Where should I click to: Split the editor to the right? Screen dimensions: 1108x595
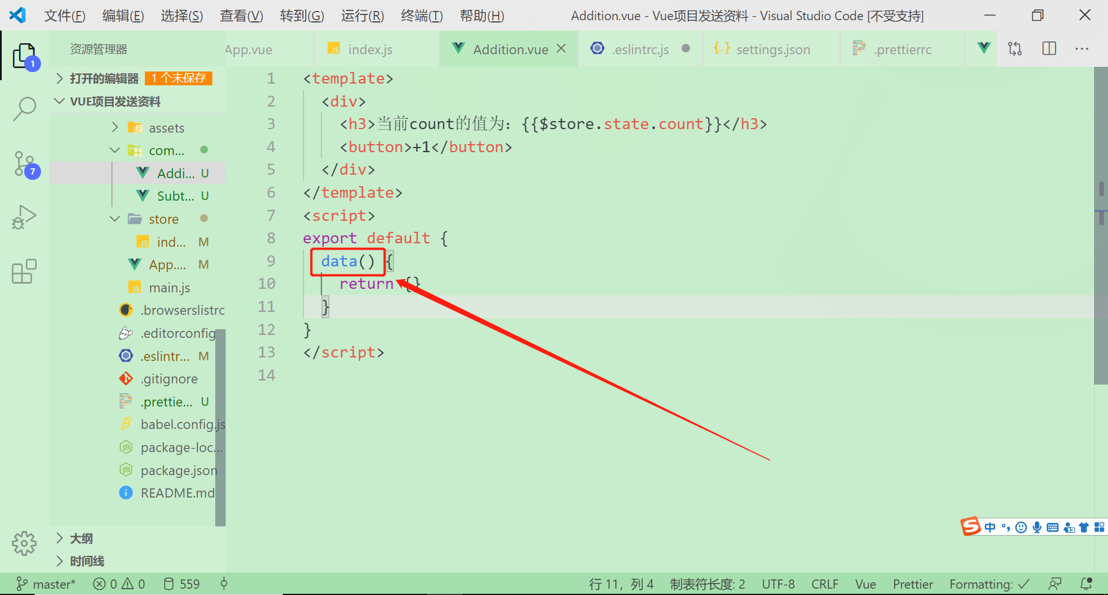[1049, 49]
